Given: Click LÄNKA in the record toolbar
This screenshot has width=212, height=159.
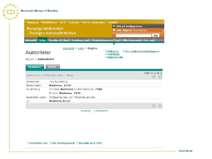Looking at the screenshot, I should (x=69, y=75).
